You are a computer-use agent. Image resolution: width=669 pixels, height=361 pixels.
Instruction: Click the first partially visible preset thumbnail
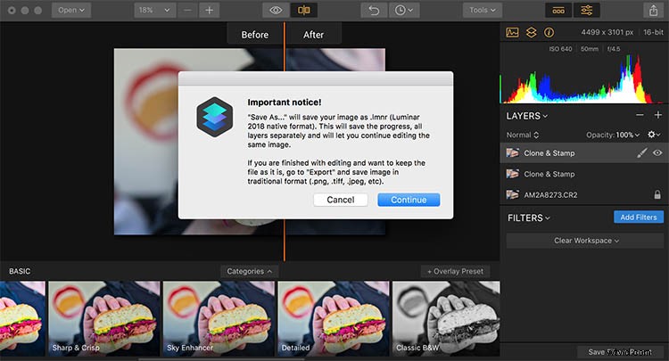coord(22,318)
